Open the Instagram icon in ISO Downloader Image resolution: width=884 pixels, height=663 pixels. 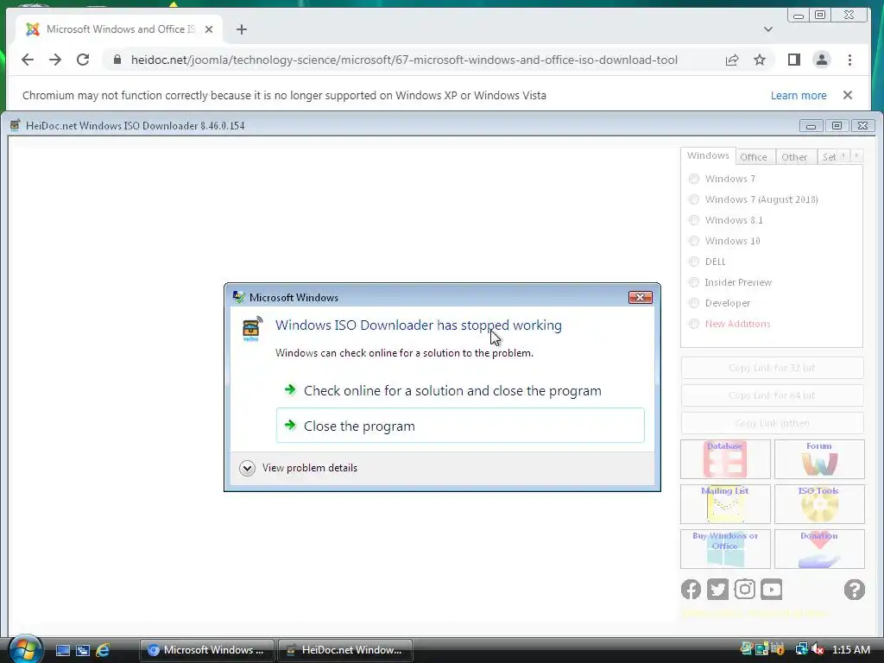tap(745, 589)
